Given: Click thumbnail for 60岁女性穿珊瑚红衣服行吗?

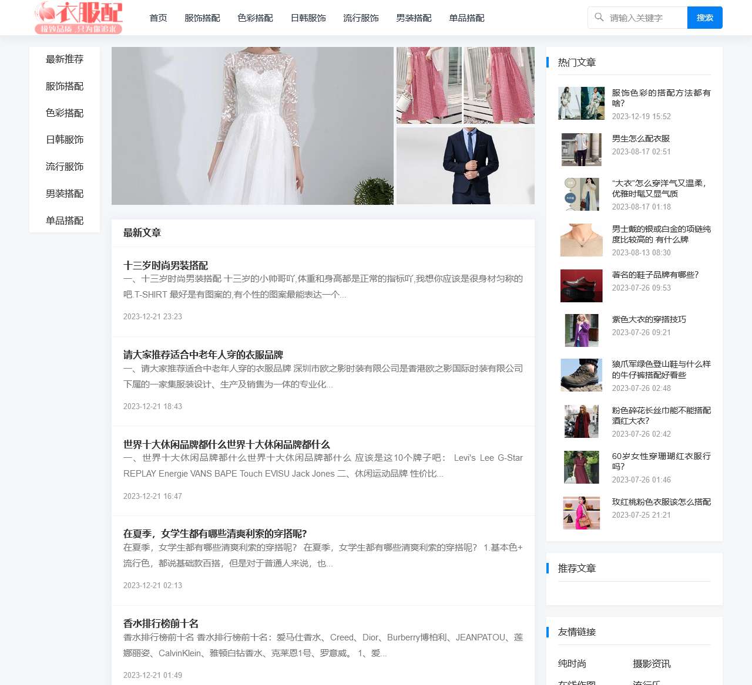Looking at the screenshot, I should coord(582,467).
